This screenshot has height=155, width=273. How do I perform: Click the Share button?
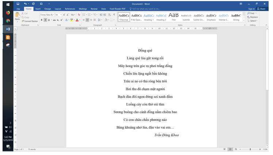[261, 8]
